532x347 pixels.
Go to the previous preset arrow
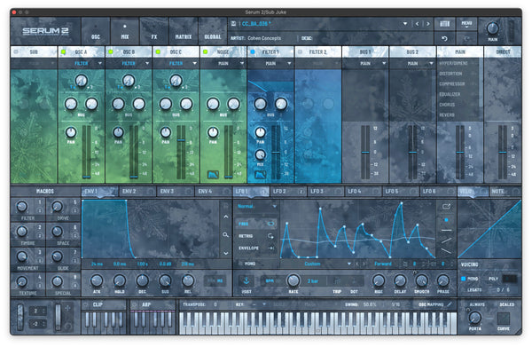pyautogui.click(x=417, y=24)
